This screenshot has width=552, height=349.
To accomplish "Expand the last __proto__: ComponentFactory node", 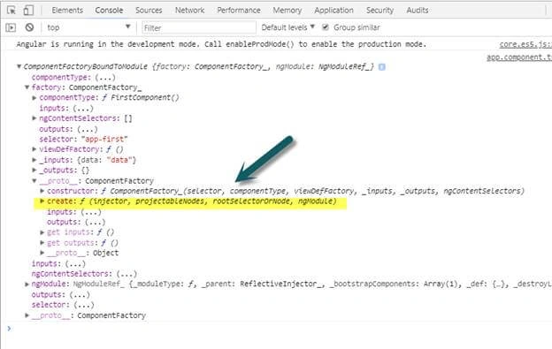I will click(x=27, y=315).
